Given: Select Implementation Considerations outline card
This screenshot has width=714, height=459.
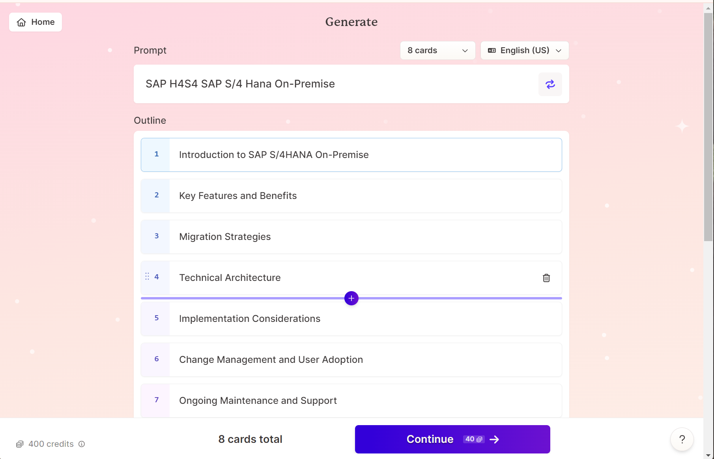Looking at the screenshot, I should pos(351,319).
